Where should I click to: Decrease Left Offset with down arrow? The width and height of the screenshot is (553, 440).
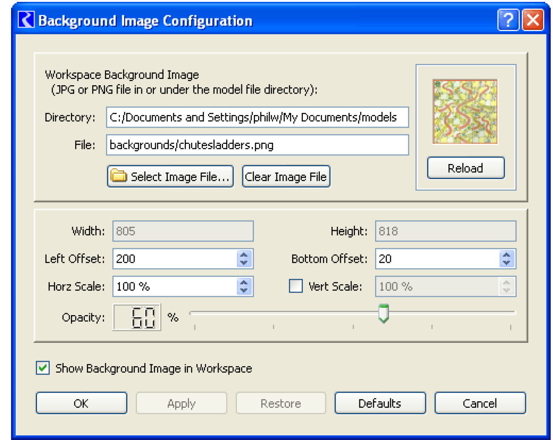[x=244, y=263]
